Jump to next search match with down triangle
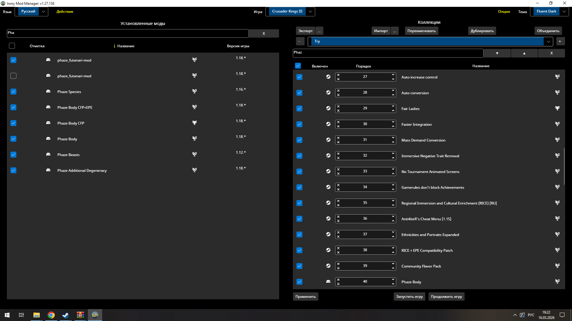This screenshot has width=572, height=321. click(497, 53)
